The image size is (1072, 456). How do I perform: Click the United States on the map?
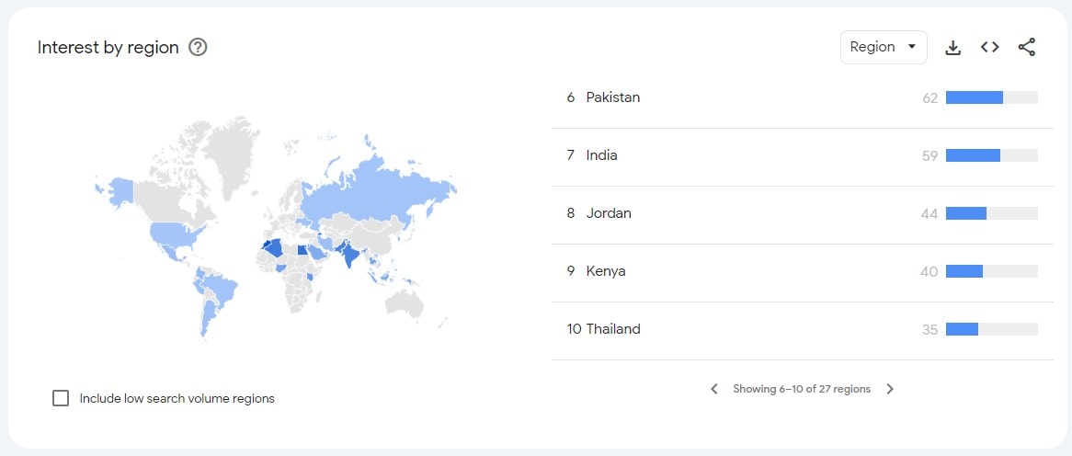177,236
